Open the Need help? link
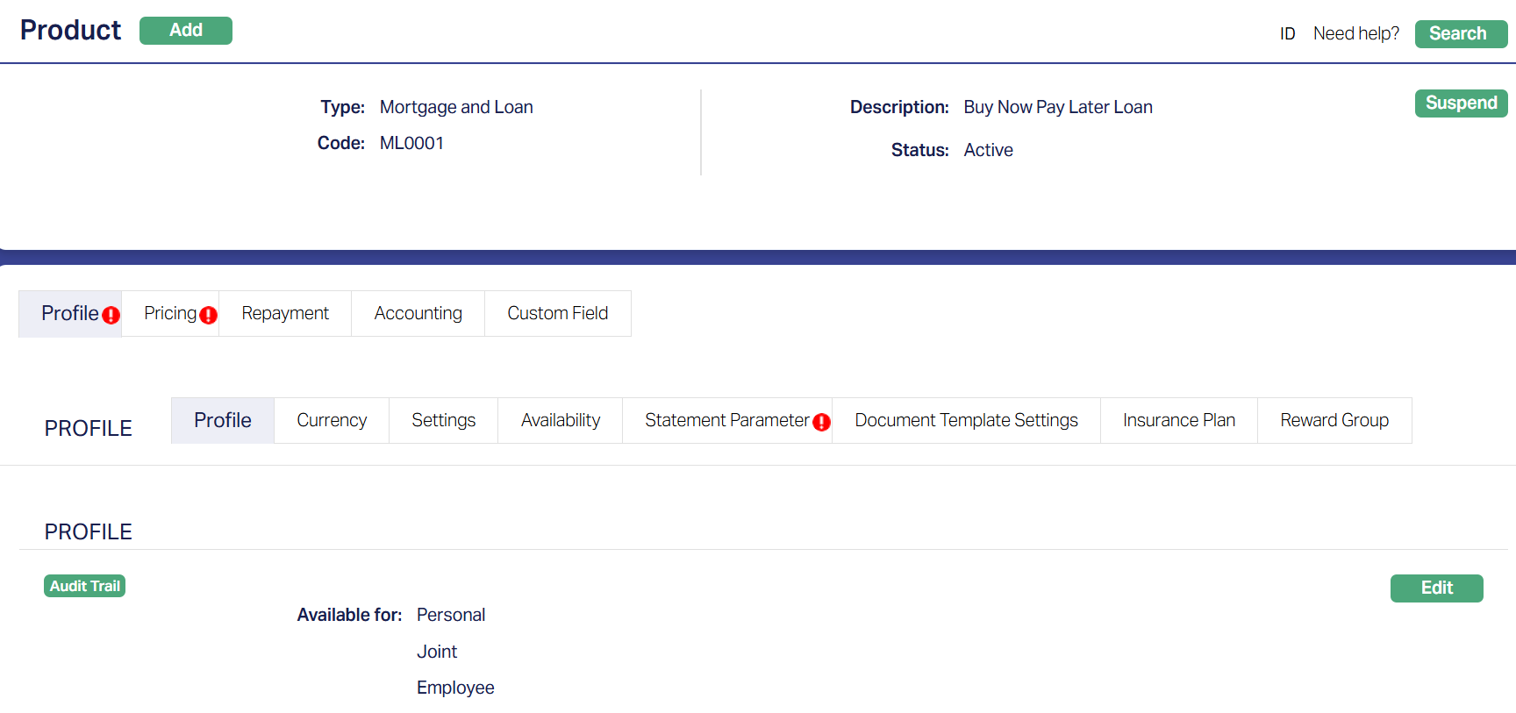 [x=1355, y=34]
